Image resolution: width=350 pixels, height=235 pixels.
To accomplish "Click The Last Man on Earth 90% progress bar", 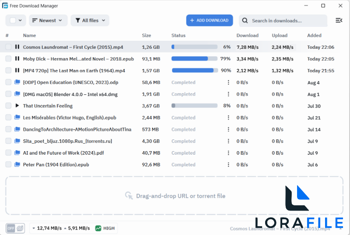I will [x=195, y=70].
